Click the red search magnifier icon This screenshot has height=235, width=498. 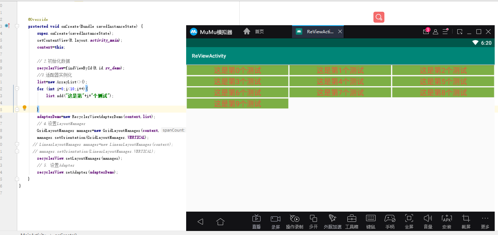(x=379, y=17)
